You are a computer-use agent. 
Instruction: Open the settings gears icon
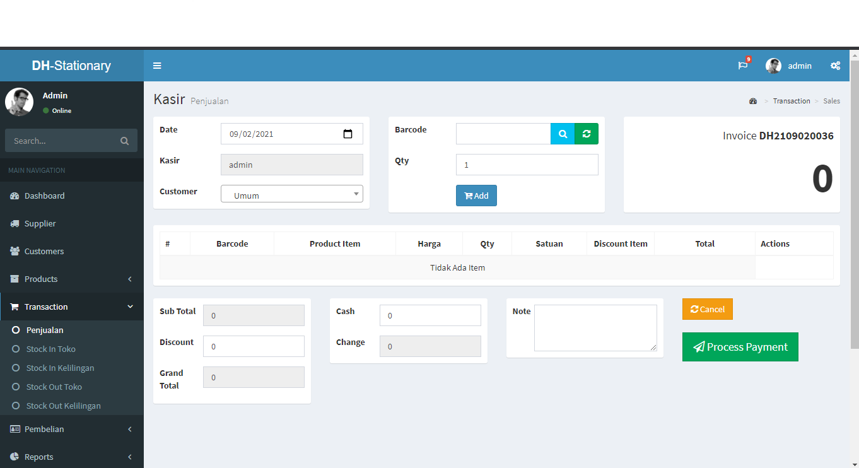point(835,66)
